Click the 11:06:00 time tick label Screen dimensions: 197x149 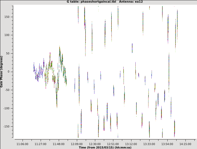22,144
